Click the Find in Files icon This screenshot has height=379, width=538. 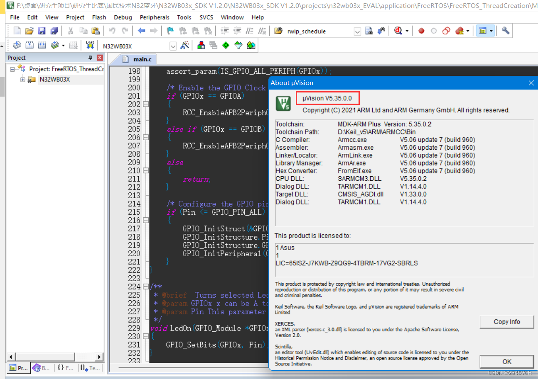click(x=368, y=31)
